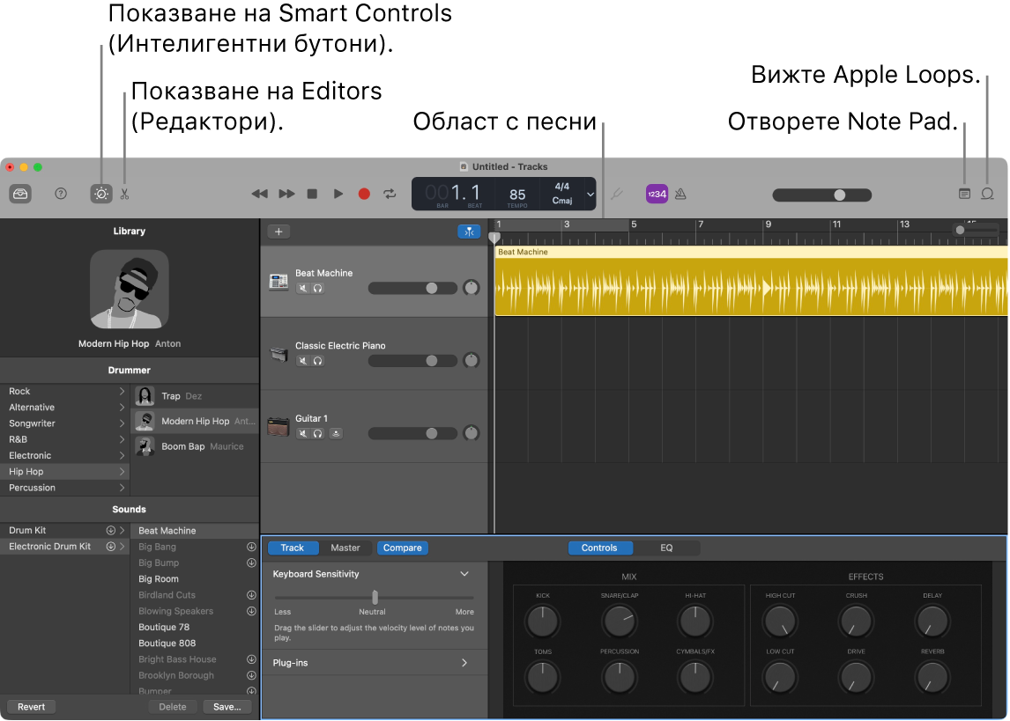Collapse the Keyboard Sensitivity section
The width and height of the screenshot is (1010, 721).
(x=464, y=573)
